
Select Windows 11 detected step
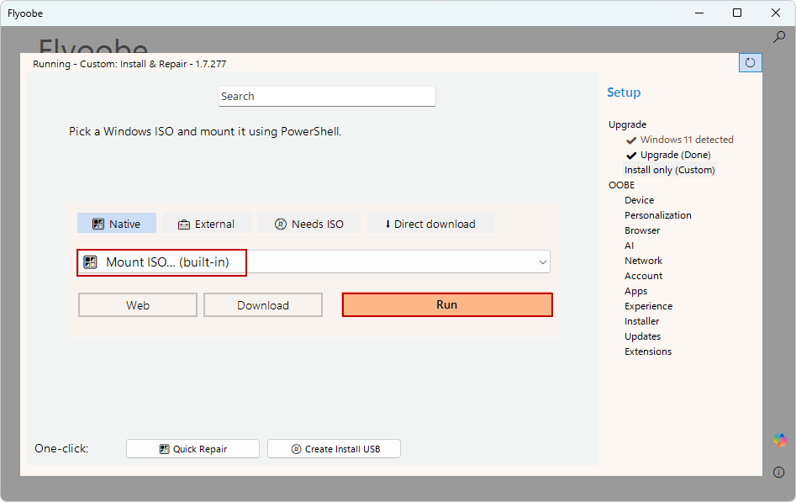click(680, 140)
